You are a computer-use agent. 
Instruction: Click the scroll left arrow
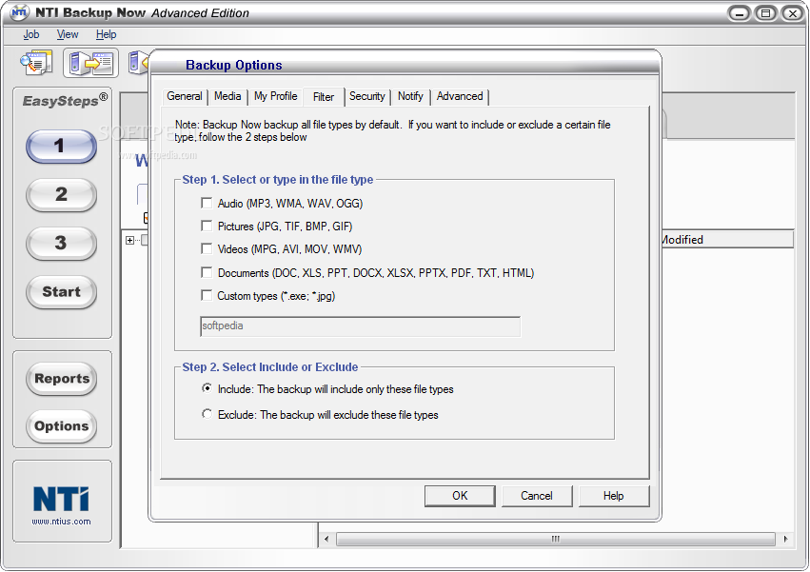point(326,540)
